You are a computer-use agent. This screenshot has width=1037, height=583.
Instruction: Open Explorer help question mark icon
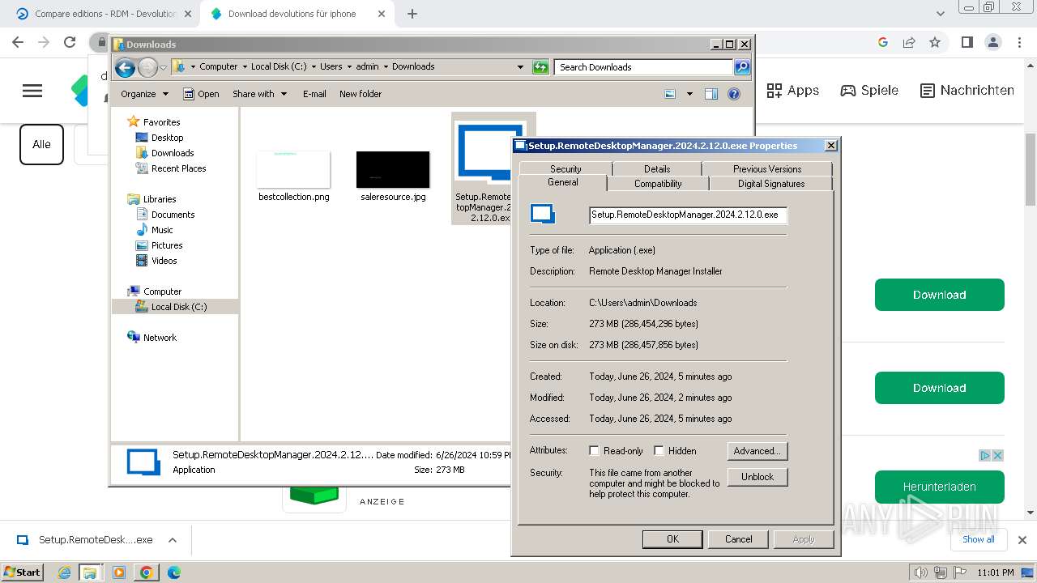pyautogui.click(x=734, y=94)
